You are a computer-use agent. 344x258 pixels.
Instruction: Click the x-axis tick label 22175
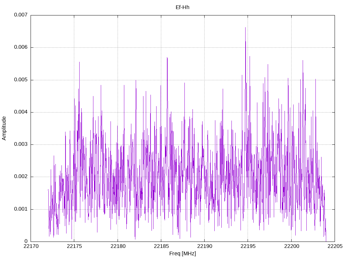coord(74,246)
